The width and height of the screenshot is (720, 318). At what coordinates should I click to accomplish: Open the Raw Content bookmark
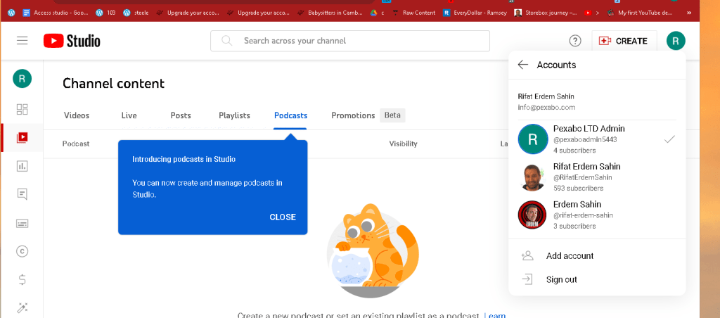coord(415,13)
